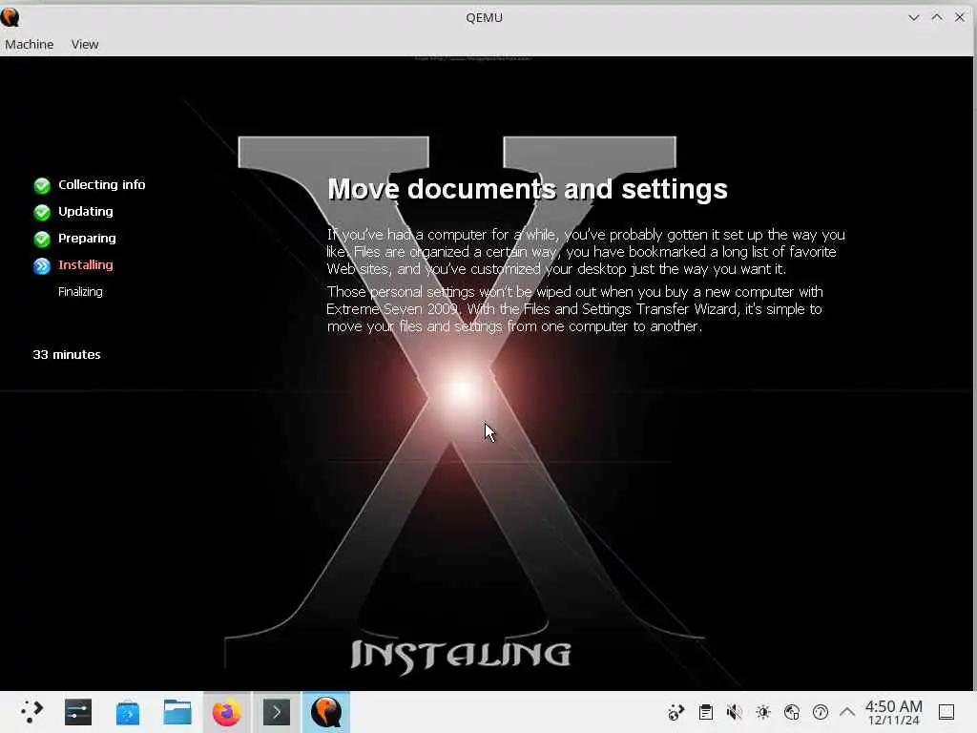The image size is (977, 733).
Task: Click the blue arrow icon beside Installing
Action: point(42,265)
